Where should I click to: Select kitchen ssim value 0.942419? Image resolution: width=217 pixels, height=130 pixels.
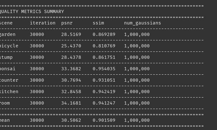104,92
